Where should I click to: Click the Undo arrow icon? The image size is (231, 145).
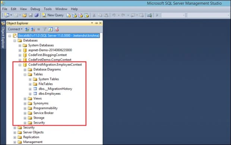[114, 15]
